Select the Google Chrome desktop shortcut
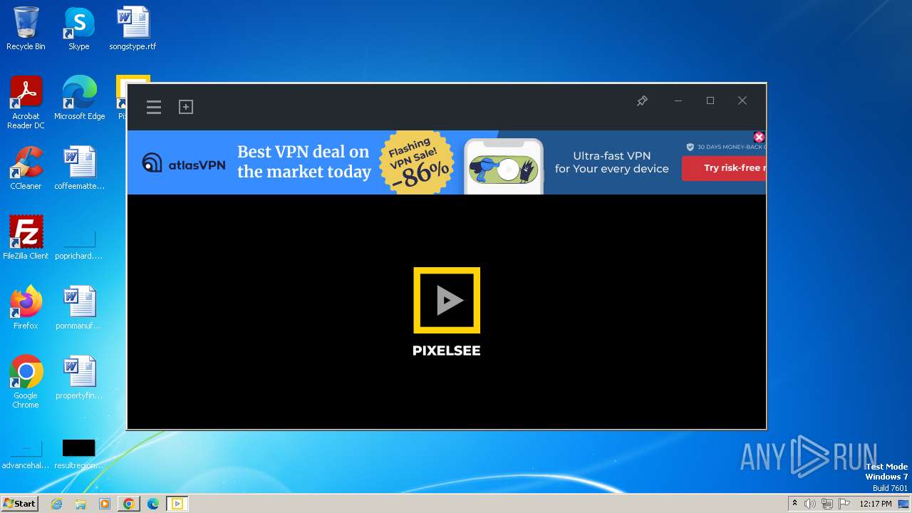This screenshot has height=513, width=912. click(x=26, y=382)
